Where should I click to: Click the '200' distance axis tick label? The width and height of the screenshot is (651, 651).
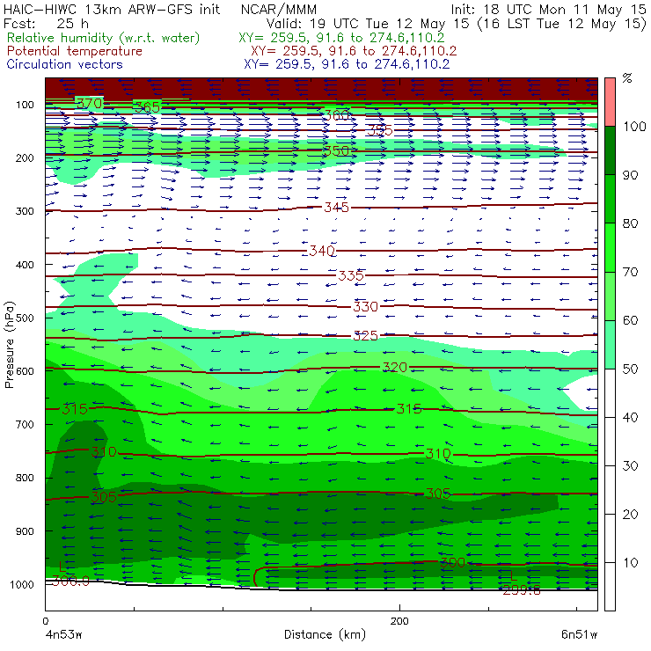coord(399,621)
